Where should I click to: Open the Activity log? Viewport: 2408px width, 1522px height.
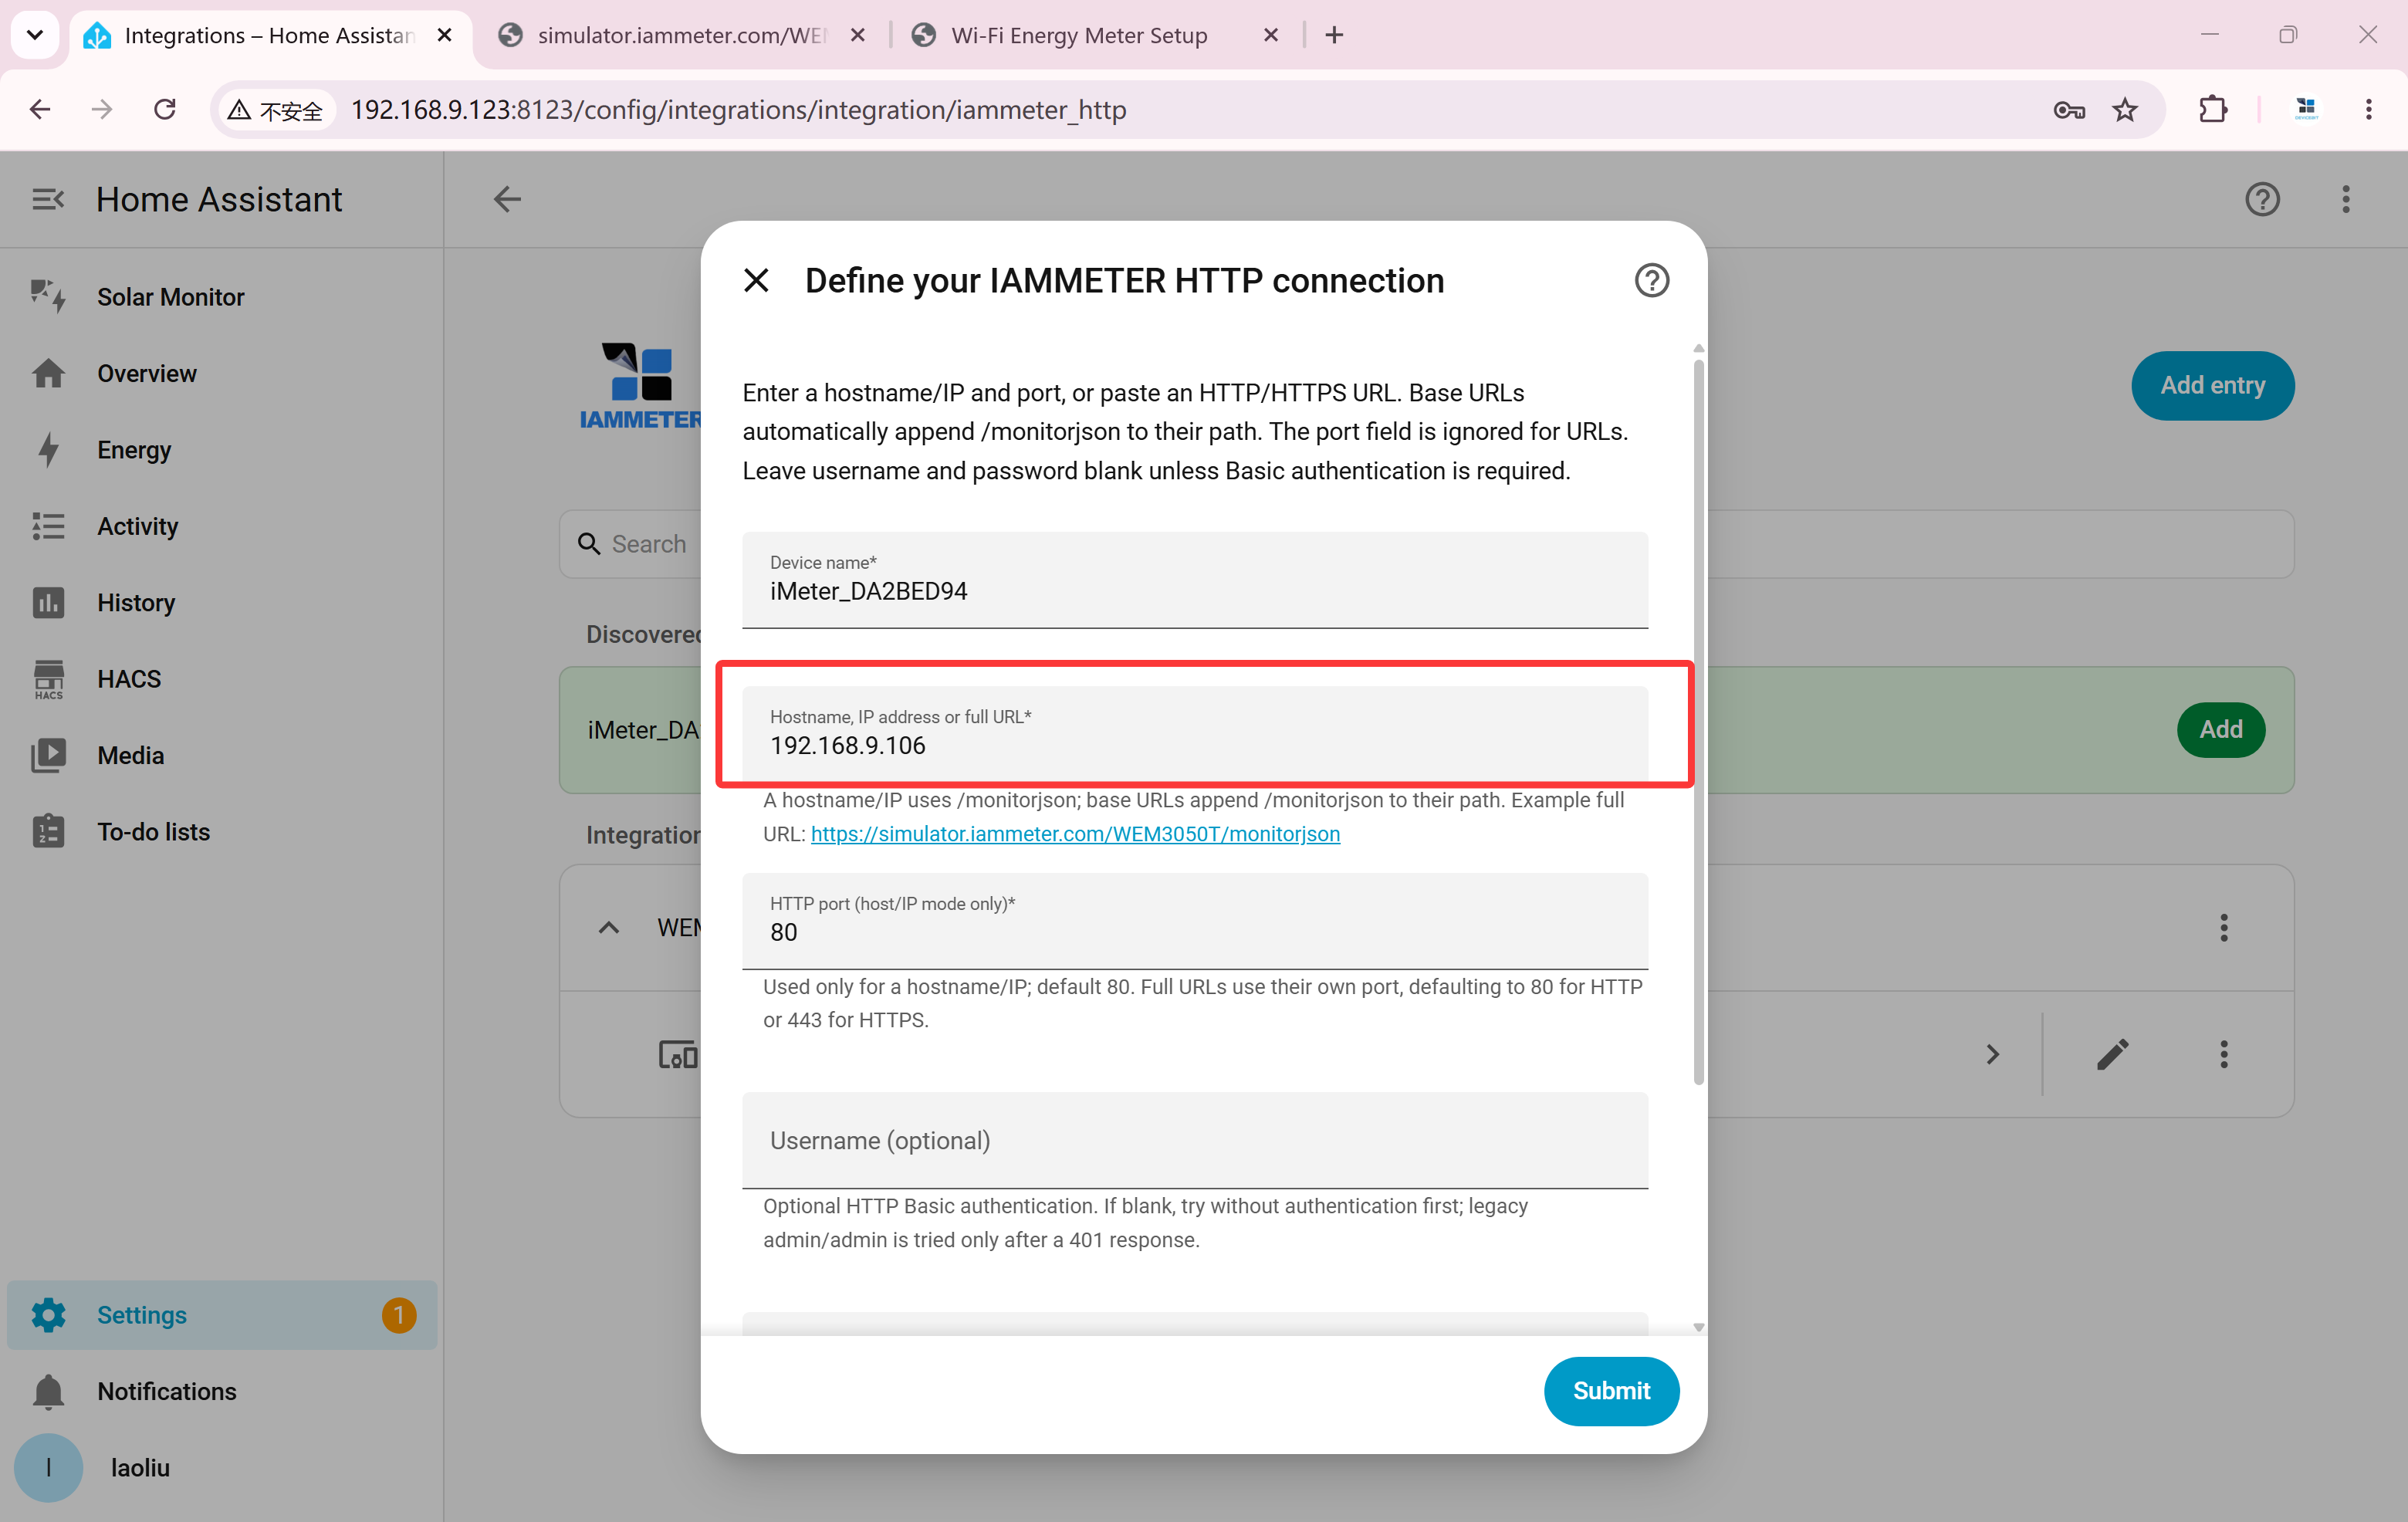click(222, 526)
